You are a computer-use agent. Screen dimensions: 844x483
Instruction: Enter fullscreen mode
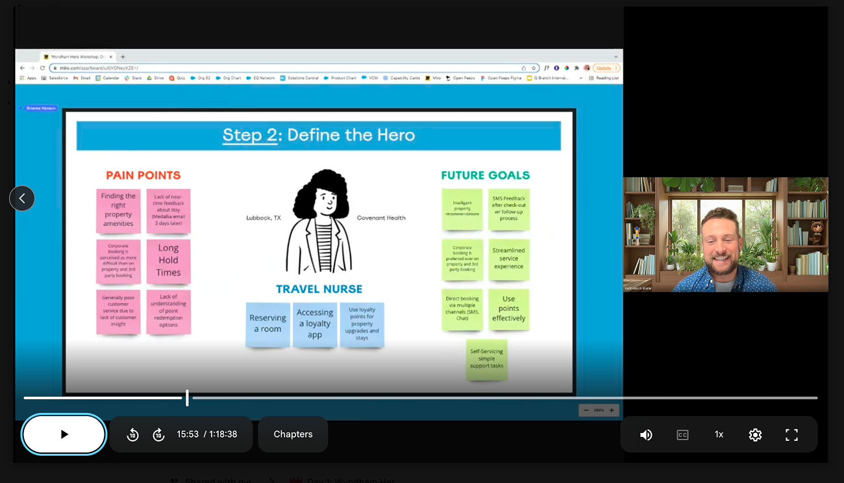coord(791,435)
